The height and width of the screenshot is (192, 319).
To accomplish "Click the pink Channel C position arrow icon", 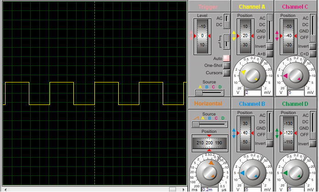I will click(x=277, y=36).
